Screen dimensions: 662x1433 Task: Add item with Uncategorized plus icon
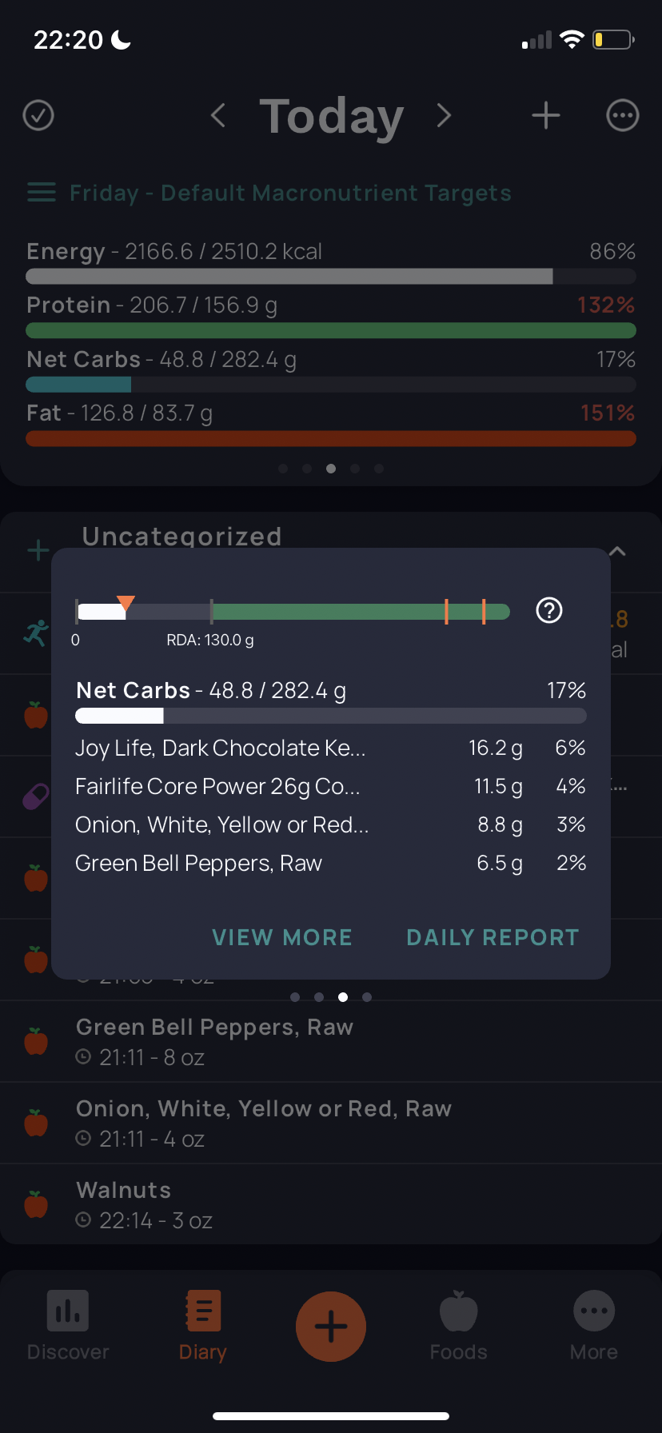[38, 551]
